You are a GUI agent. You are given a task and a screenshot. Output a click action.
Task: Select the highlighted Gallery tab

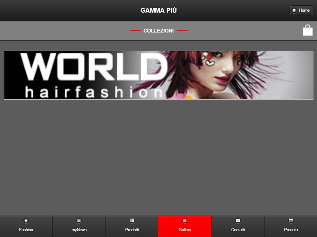[x=184, y=226]
